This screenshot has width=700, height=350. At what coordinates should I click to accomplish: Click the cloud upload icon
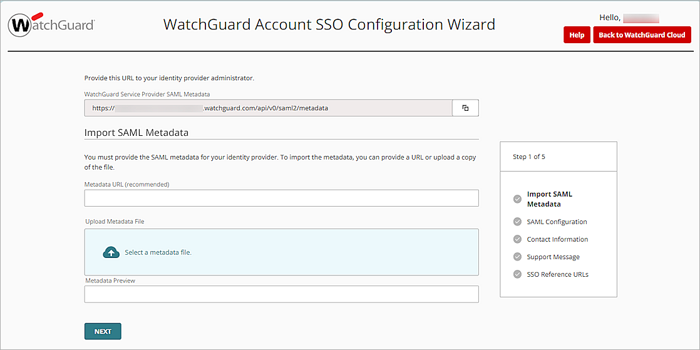pos(111,252)
